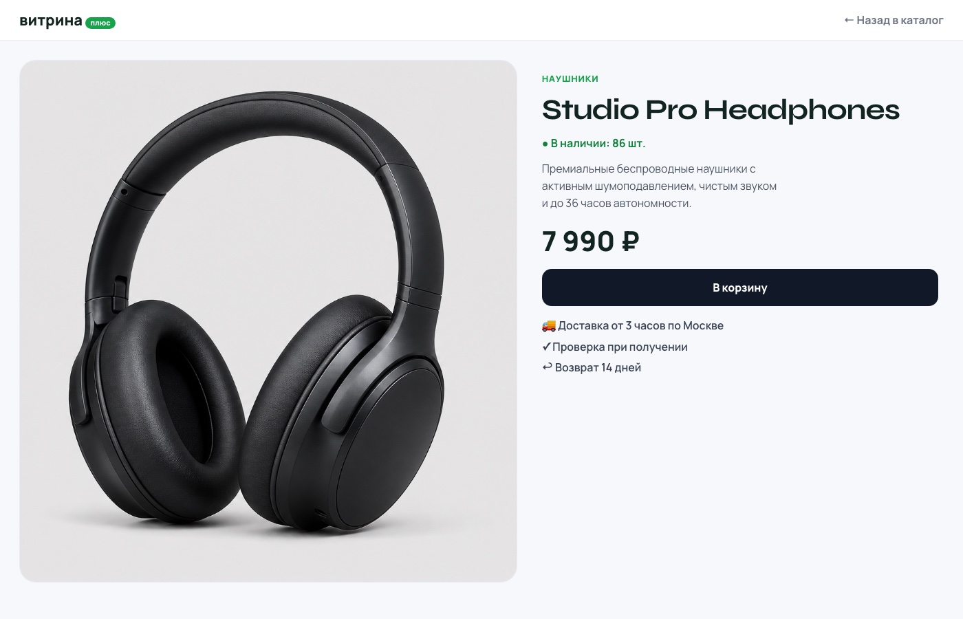Viewport: 963px width, 619px height.
Task: Click the product description paragraph
Action: (659, 186)
